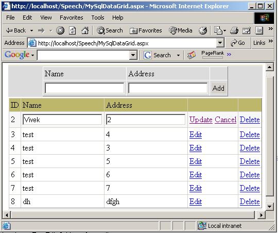This screenshot has width=278, height=233.
Task: Expand the Google search box dropdown
Action: tap(133, 55)
